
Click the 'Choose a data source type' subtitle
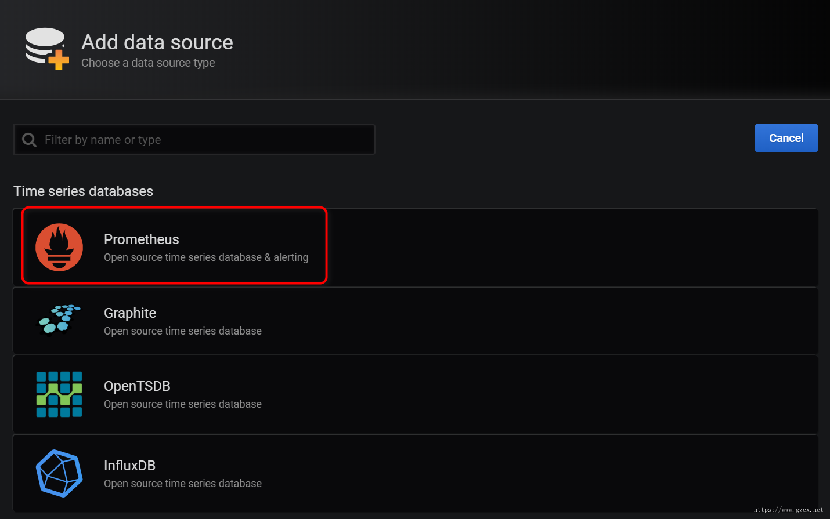pyautogui.click(x=148, y=63)
